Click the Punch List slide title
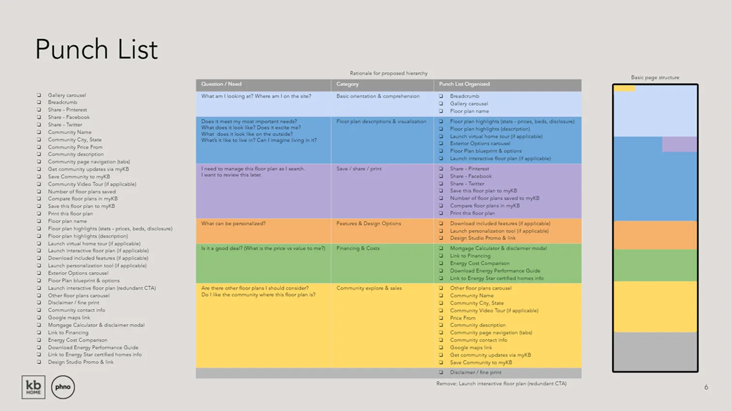 [x=96, y=48]
